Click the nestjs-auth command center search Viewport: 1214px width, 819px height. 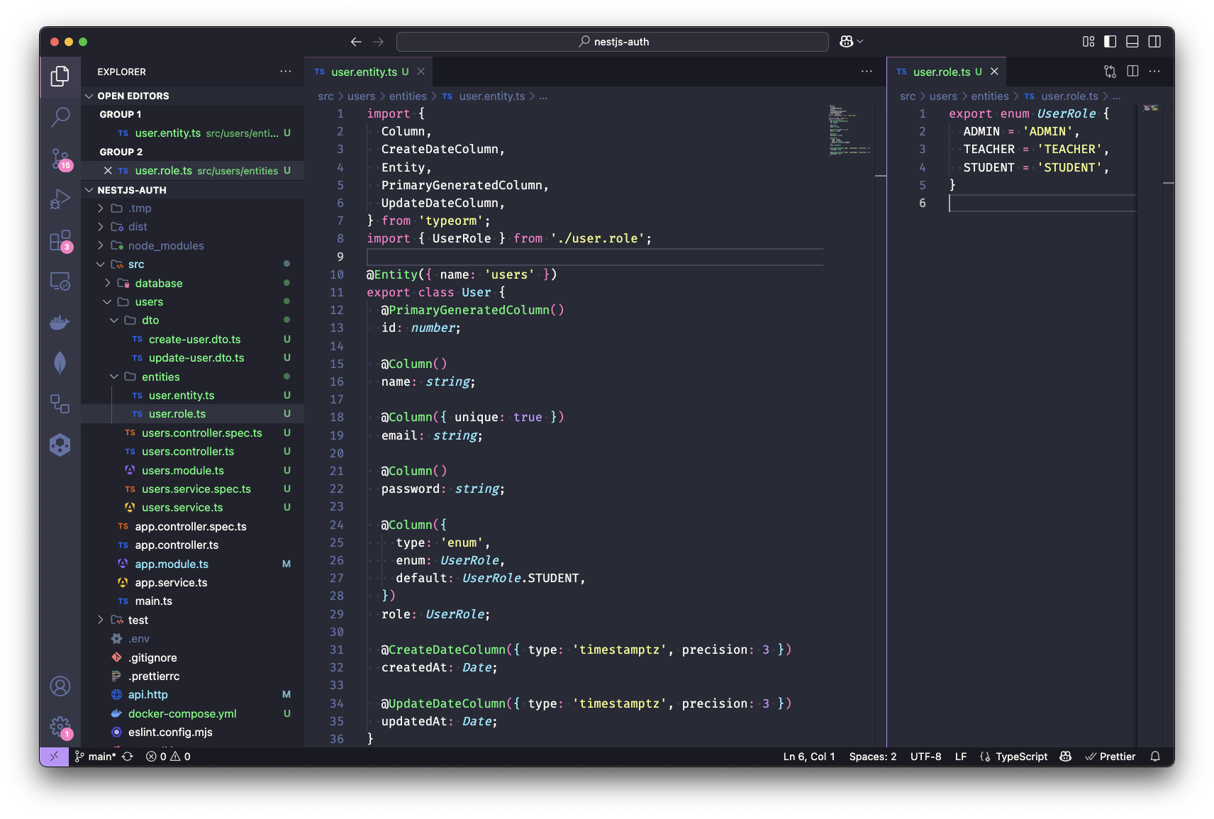(x=613, y=42)
